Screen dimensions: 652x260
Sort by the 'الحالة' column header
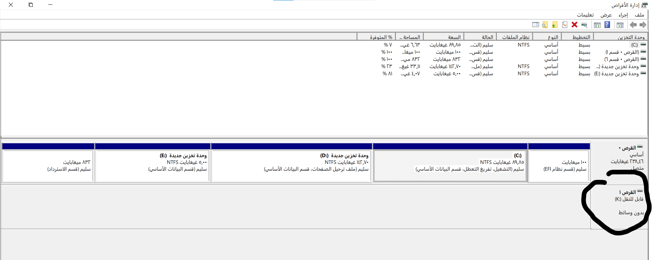tap(480, 37)
